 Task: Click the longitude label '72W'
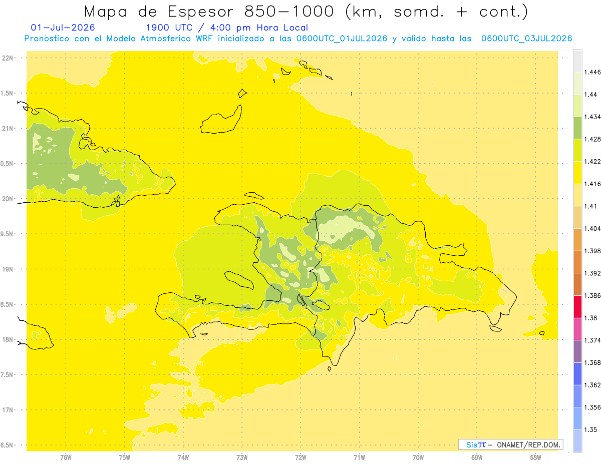[300, 457]
